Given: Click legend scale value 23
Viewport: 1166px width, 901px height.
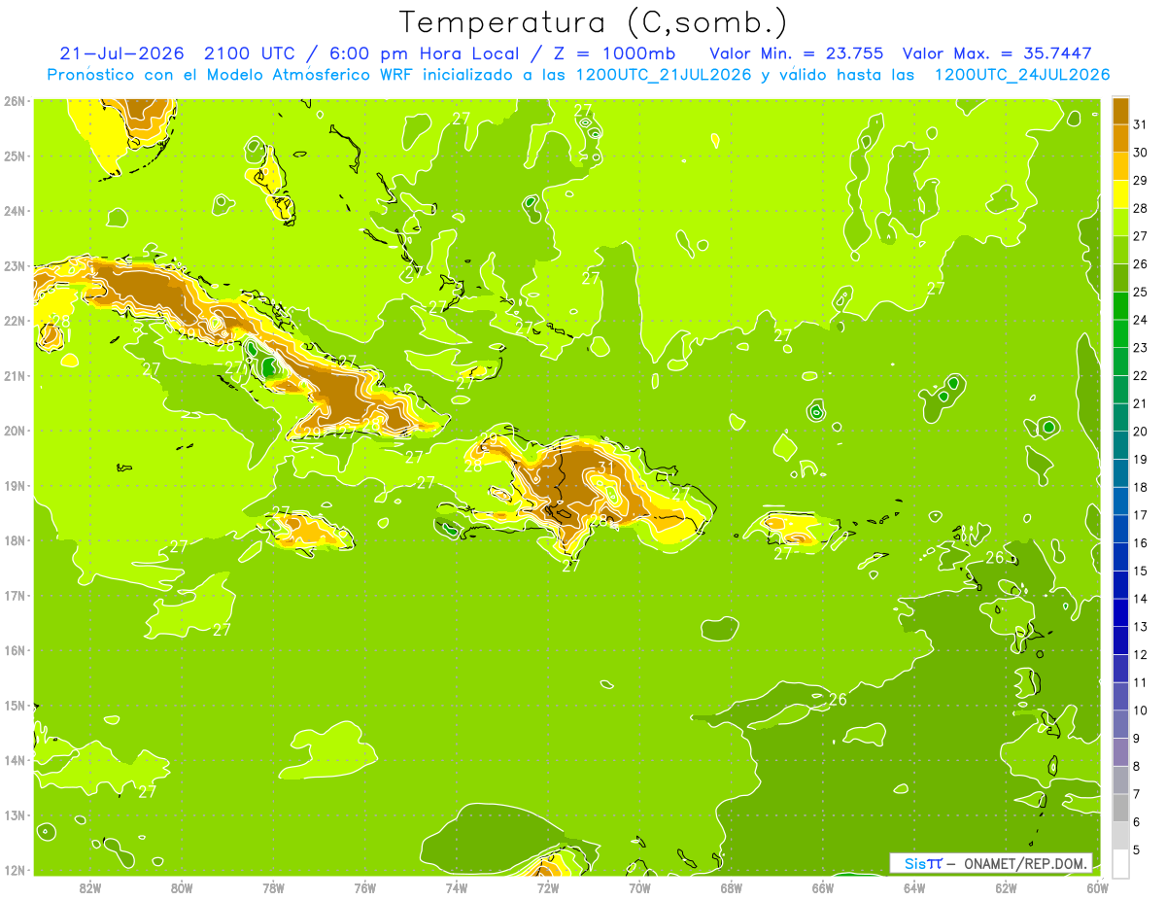Looking at the screenshot, I should click(1141, 347).
